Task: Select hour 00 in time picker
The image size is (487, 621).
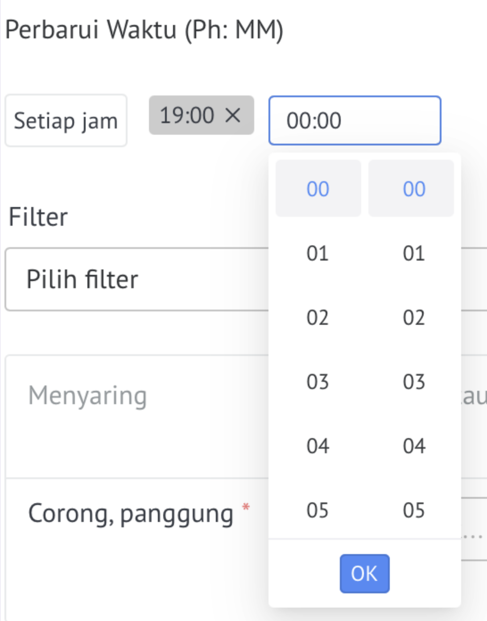Action: 318,189
